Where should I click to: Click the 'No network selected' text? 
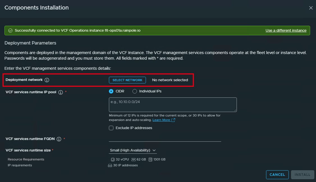[x=170, y=80]
